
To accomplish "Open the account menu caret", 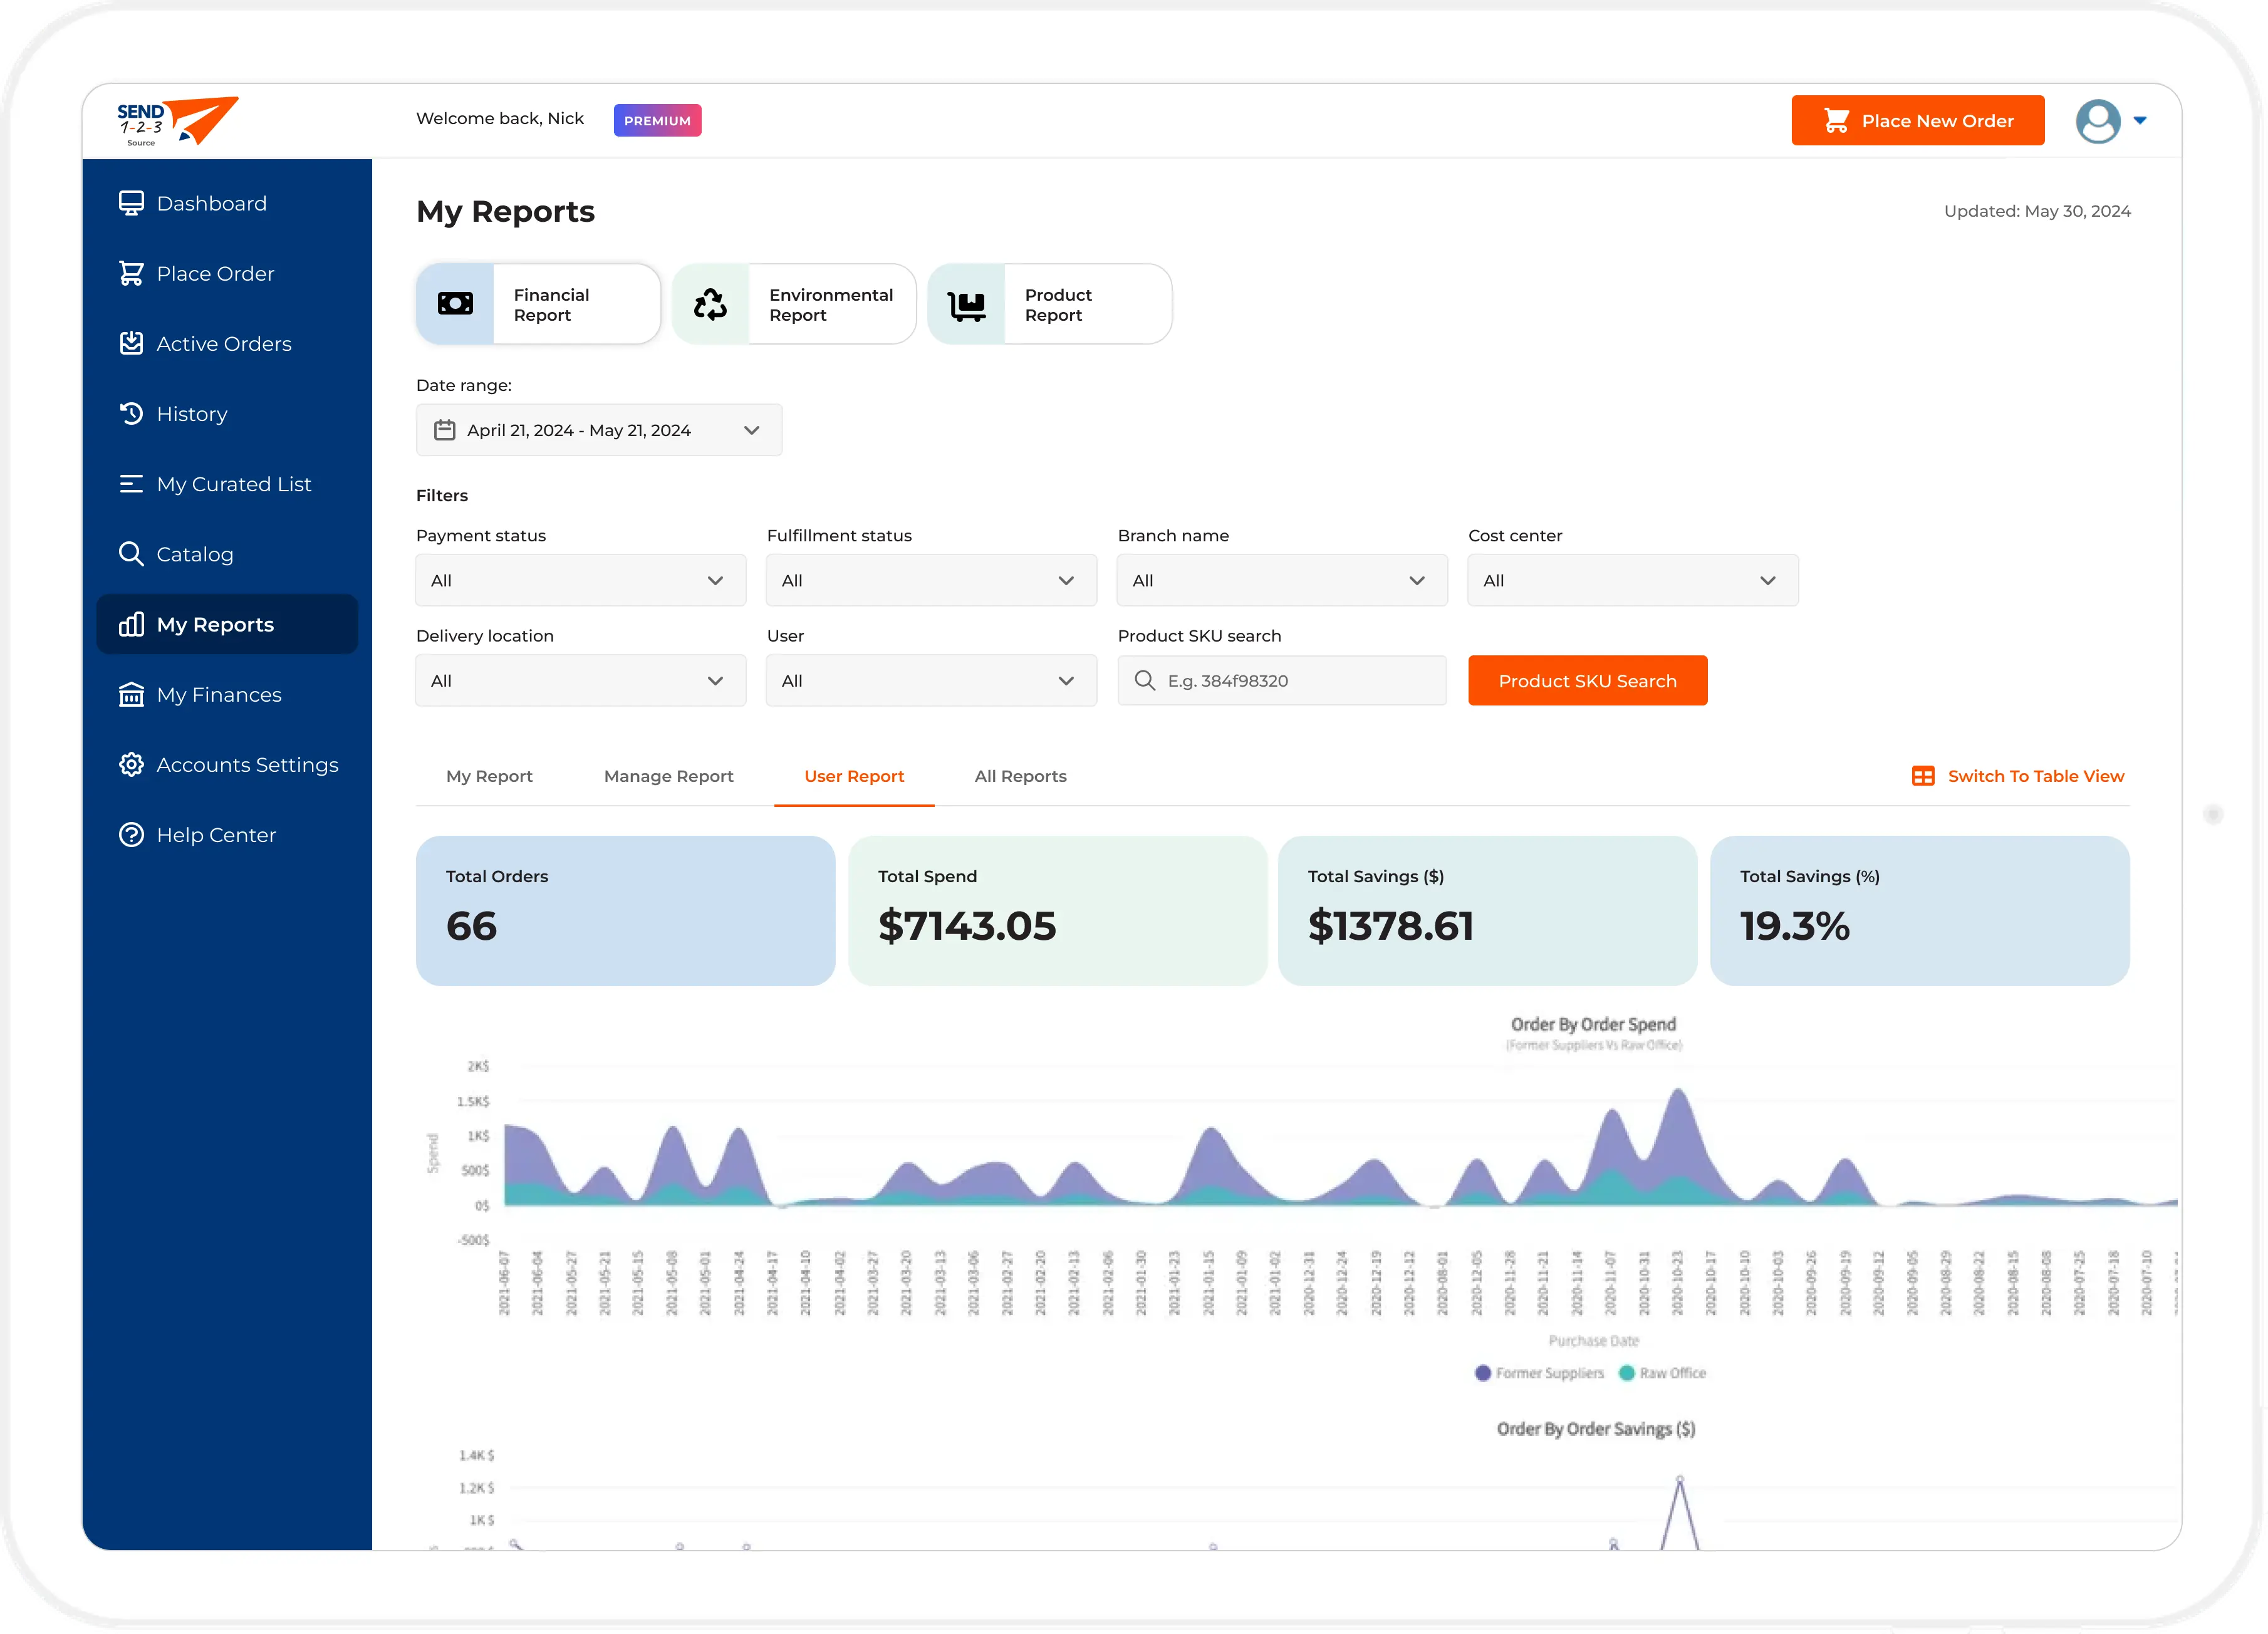I will click(2140, 121).
